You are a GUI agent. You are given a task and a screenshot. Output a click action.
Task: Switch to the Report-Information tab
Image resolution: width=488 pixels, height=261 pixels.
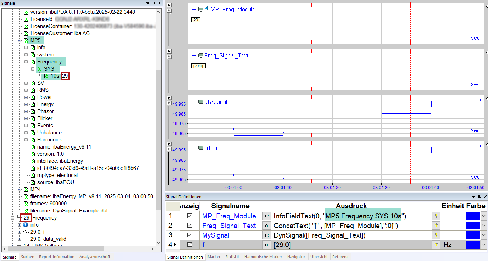(57, 257)
